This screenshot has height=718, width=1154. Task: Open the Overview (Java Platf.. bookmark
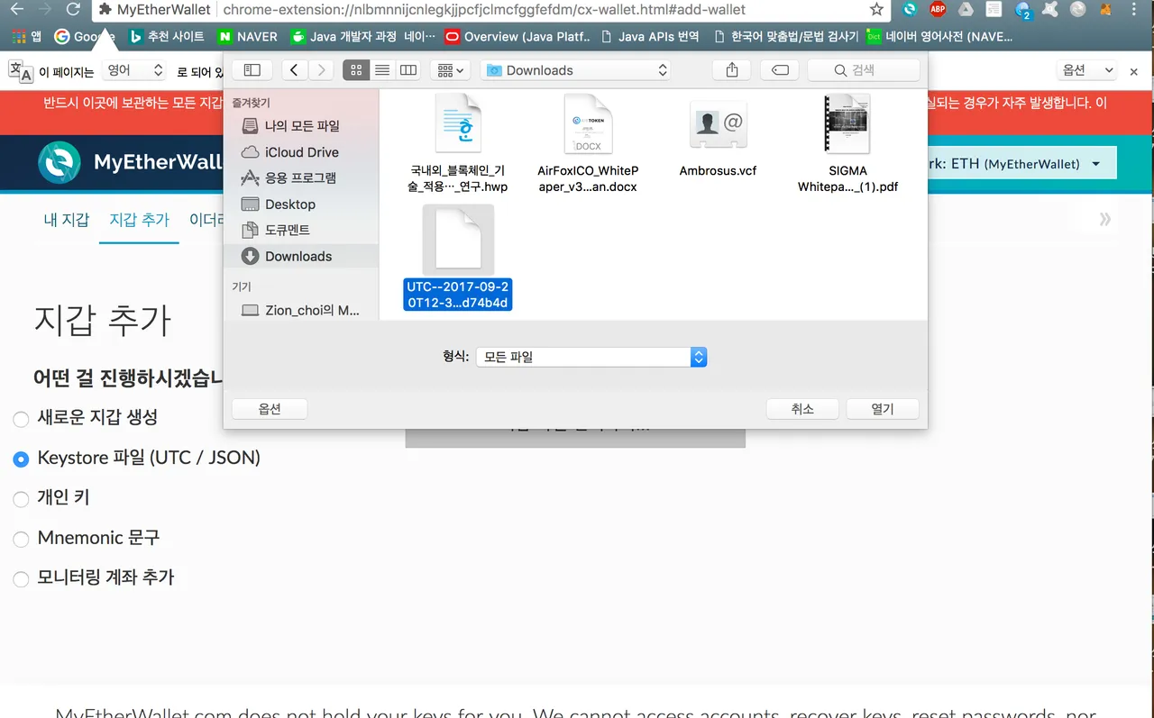coord(517,37)
